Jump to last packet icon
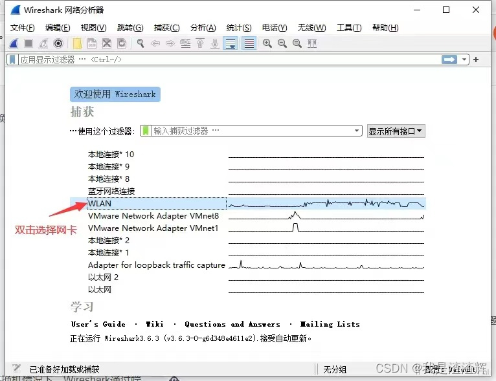 [215, 43]
